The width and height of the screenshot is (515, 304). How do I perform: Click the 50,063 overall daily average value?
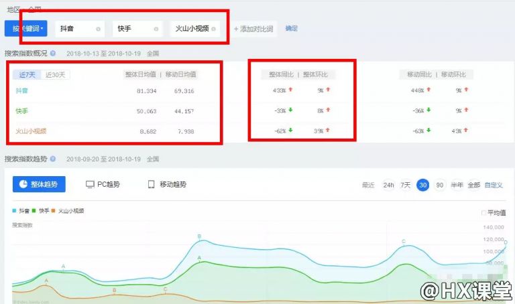(146, 111)
